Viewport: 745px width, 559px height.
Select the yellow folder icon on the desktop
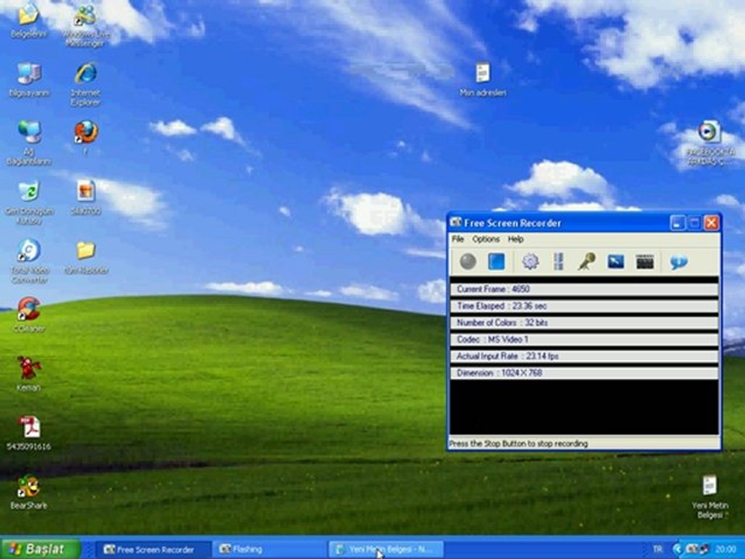[x=86, y=257]
